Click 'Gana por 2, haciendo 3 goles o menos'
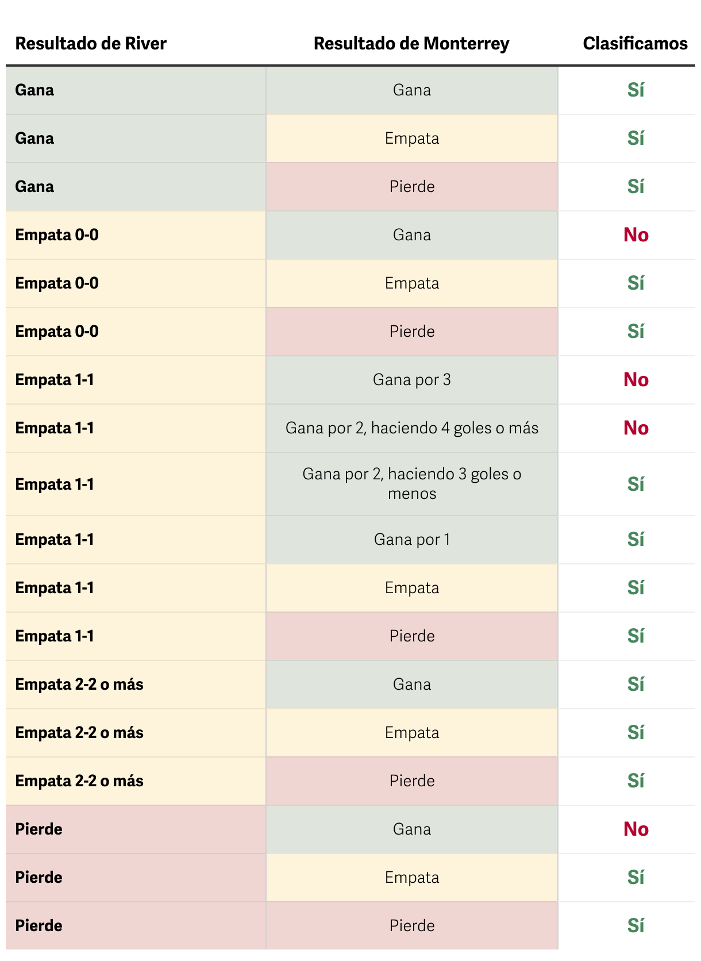 [412, 484]
